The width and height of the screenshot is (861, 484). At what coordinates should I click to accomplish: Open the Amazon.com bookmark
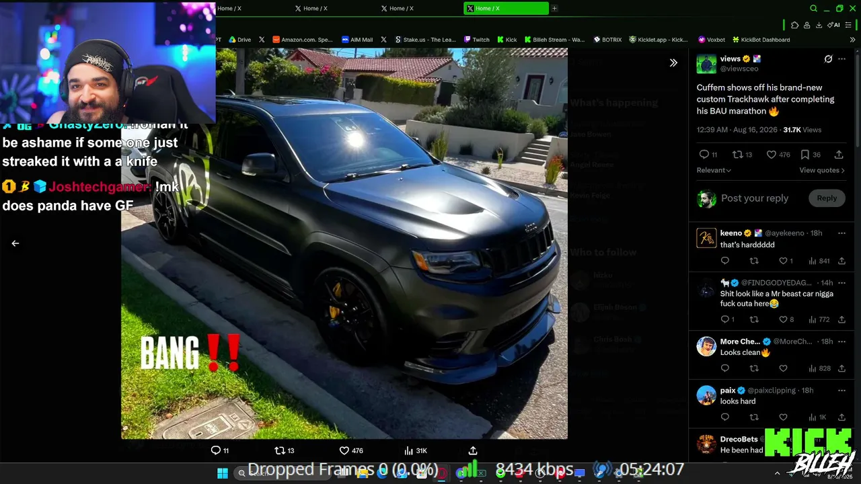click(303, 40)
